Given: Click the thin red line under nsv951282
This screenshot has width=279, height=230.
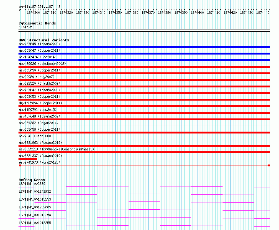Looking at the screenshot, I should point(144,126).
